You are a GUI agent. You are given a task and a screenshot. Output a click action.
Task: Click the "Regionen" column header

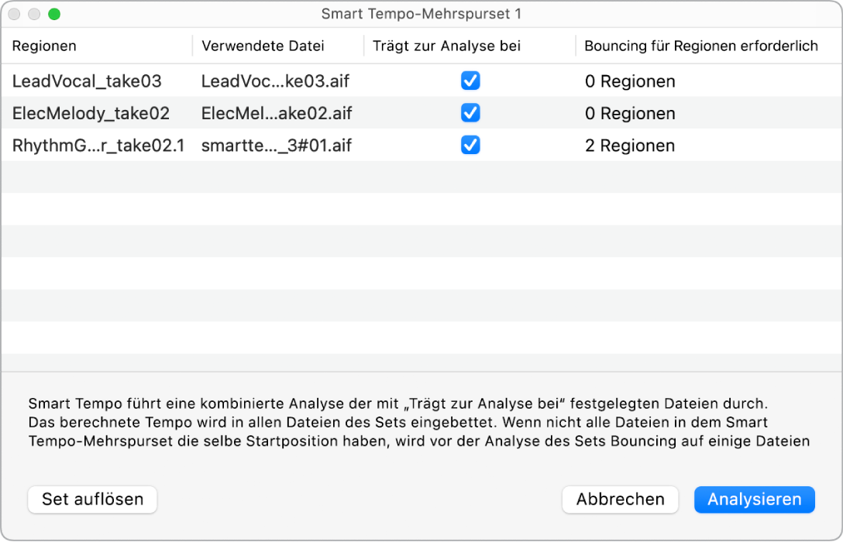click(x=44, y=46)
